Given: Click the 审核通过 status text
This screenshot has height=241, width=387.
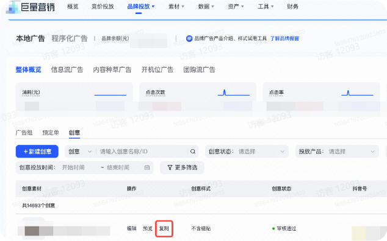Looking at the screenshot, I should (x=286, y=229).
